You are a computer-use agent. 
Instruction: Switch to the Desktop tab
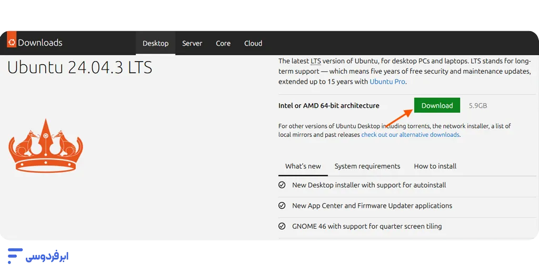pos(155,43)
